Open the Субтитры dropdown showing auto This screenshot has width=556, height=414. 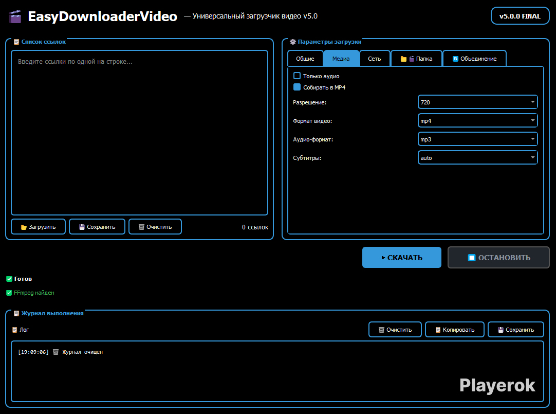tap(477, 157)
